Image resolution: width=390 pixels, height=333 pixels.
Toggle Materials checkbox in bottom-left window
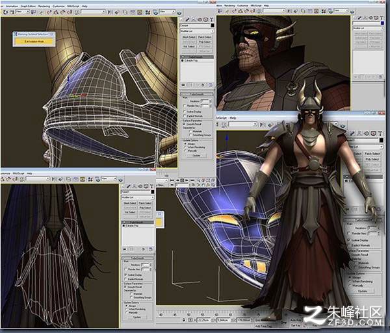[131, 294]
